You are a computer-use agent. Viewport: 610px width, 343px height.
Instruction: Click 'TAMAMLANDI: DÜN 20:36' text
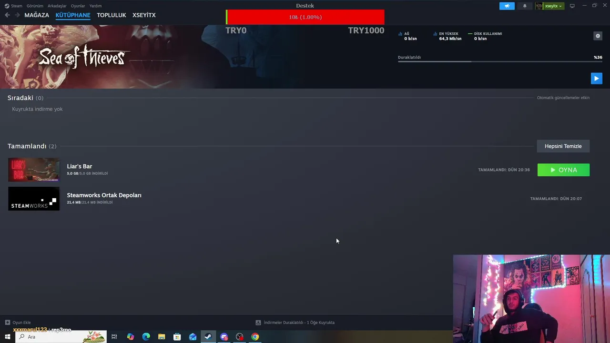[504, 170]
